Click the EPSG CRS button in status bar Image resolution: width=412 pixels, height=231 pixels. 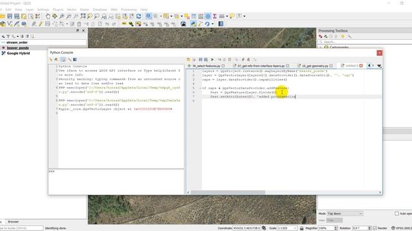402,228
